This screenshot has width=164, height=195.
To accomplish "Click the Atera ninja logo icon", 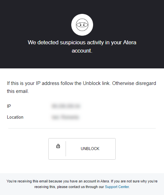I will click(82, 25).
